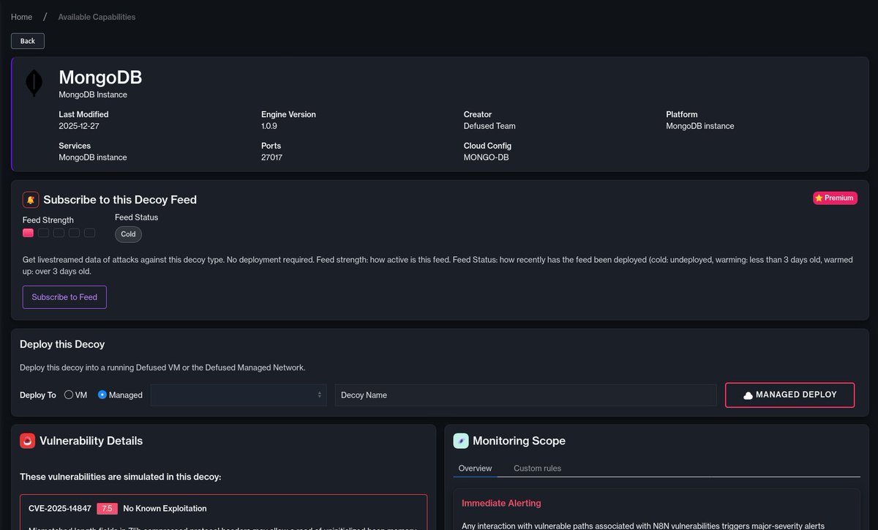This screenshot has width=878, height=530.
Task: Click the Back button
Action: (x=28, y=41)
